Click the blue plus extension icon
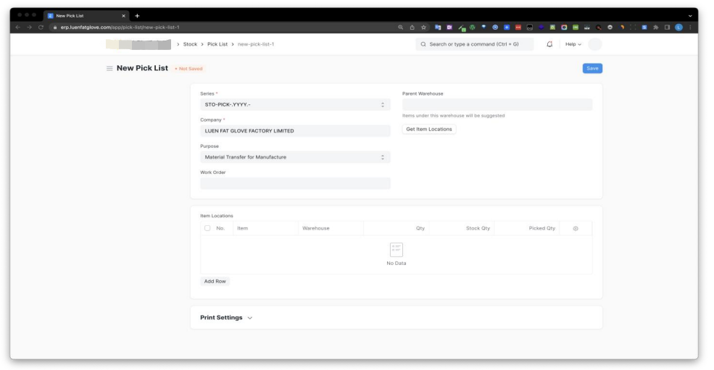 pos(507,28)
